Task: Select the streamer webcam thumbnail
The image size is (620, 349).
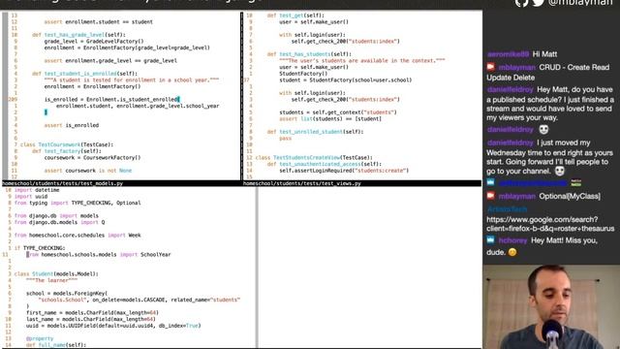Action: click(x=551, y=306)
